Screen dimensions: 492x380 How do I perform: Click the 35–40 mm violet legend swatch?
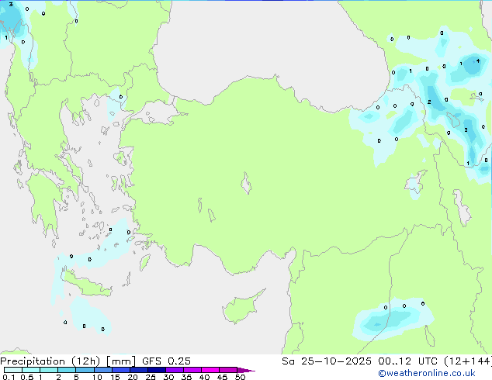192,370
